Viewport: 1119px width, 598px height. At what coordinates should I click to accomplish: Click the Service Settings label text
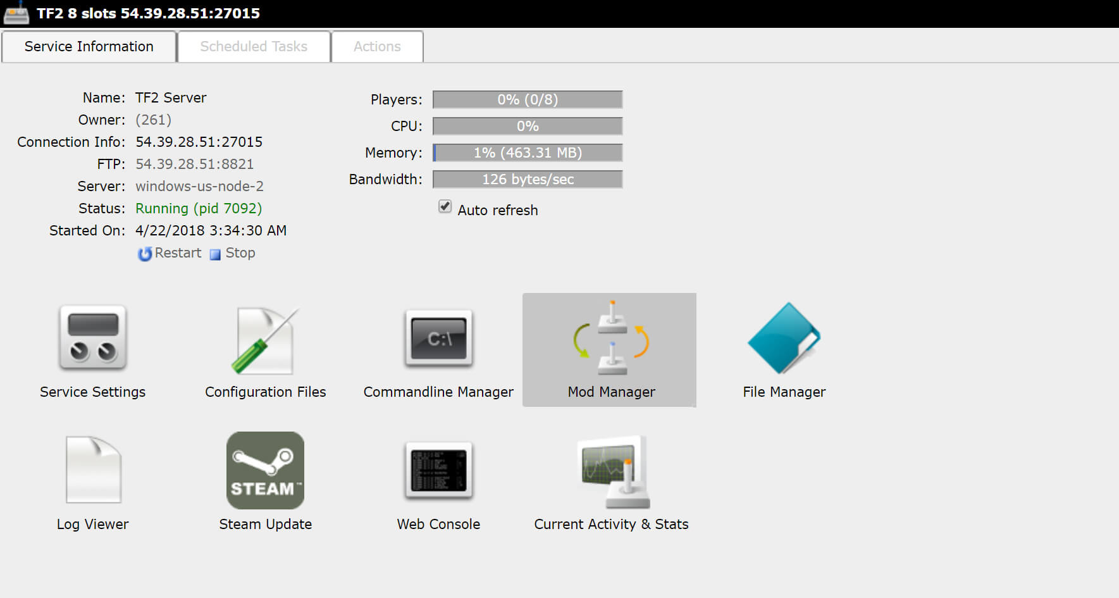pos(93,392)
